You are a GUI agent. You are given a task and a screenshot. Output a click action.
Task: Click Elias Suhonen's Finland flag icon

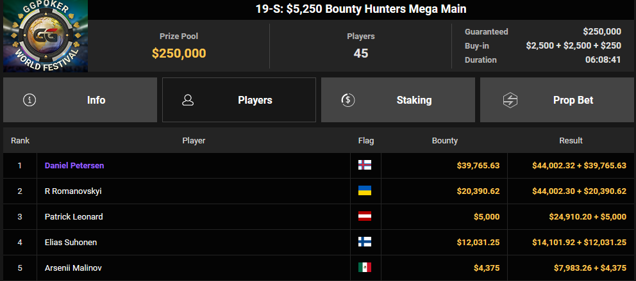[x=365, y=242]
